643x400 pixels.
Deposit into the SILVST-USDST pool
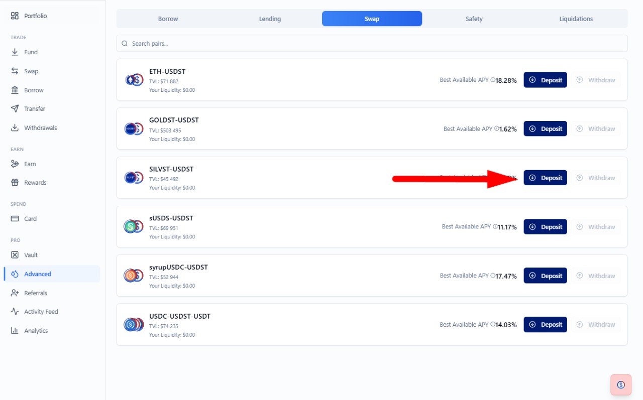tap(546, 178)
